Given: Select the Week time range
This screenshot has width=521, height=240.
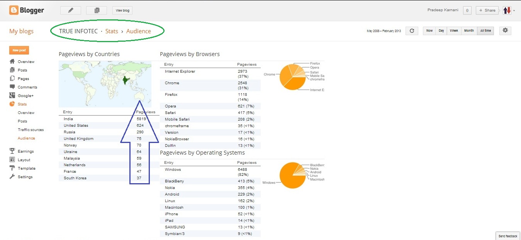Looking at the screenshot, I should click(x=454, y=31).
